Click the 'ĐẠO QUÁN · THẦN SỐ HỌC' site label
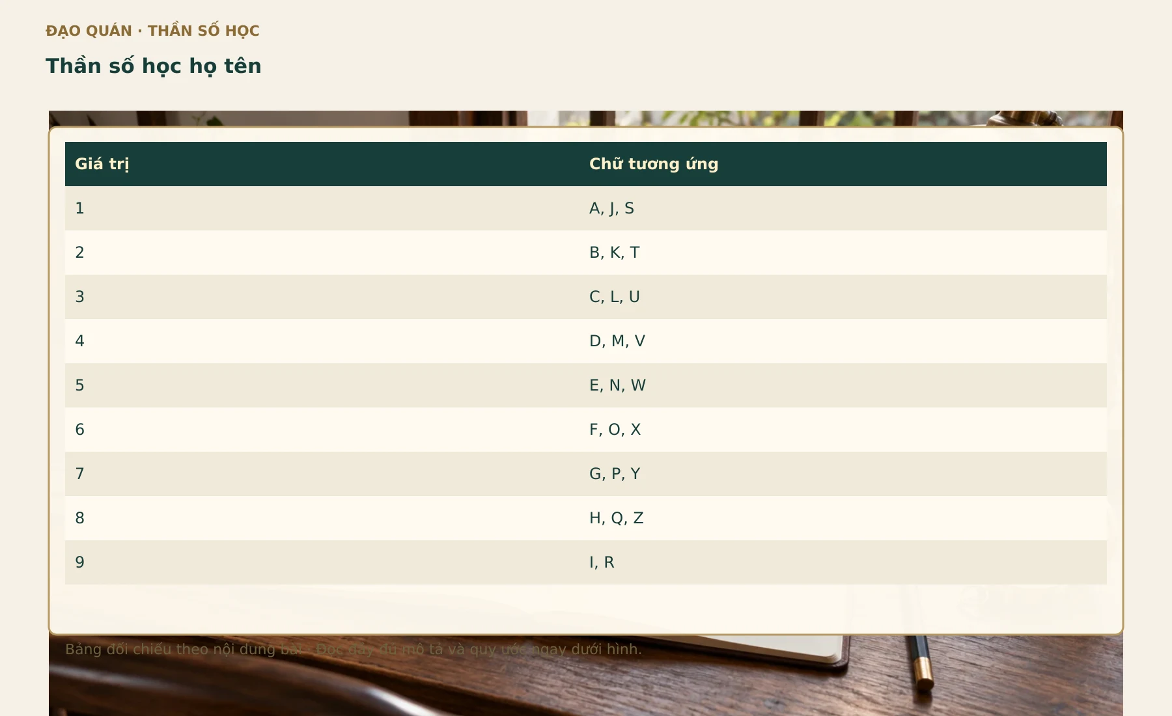This screenshot has height=716, width=1172. coord(152,31)
